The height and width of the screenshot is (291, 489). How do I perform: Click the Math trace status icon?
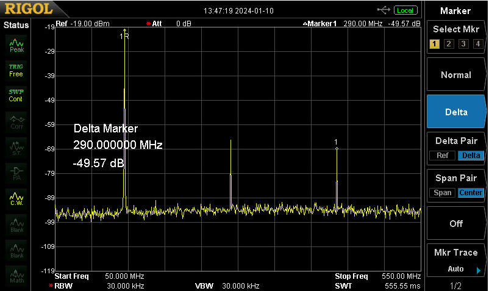(16, 276)
